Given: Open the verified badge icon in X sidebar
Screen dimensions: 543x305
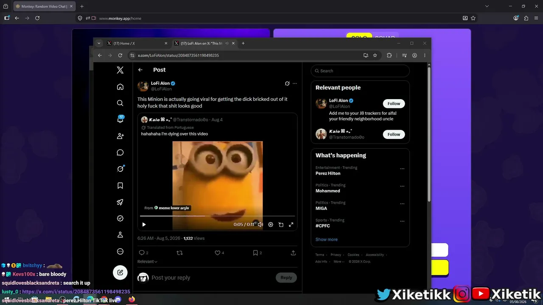Looking at the screenshot, I should pos(120,218).
